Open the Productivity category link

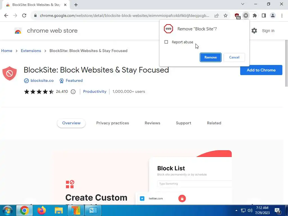click(94, 91)
